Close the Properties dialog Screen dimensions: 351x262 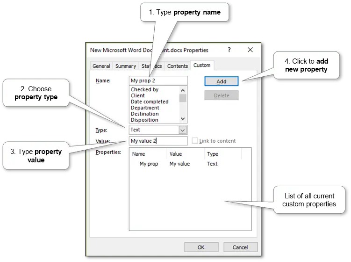(x=250, y=50)
